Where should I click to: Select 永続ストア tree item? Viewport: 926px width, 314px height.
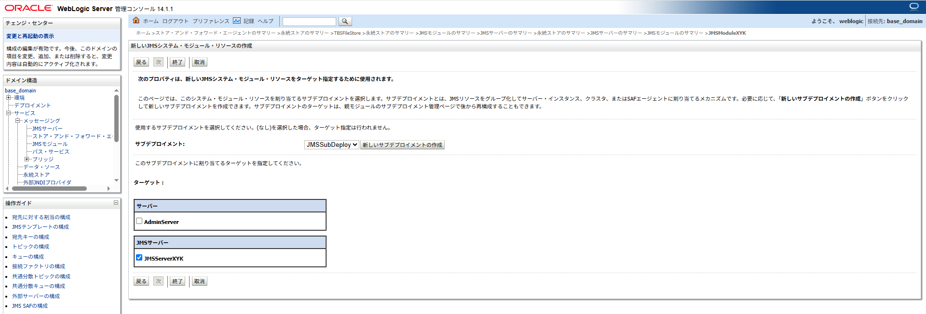click(x=36, y=175)
